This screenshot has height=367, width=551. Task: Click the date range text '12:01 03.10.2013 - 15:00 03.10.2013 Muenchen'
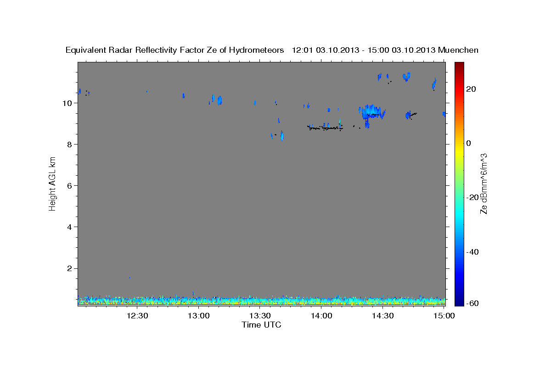tap(385, 50)
